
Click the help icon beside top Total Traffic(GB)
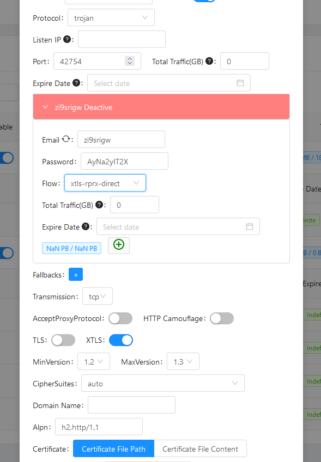[209, 61]
